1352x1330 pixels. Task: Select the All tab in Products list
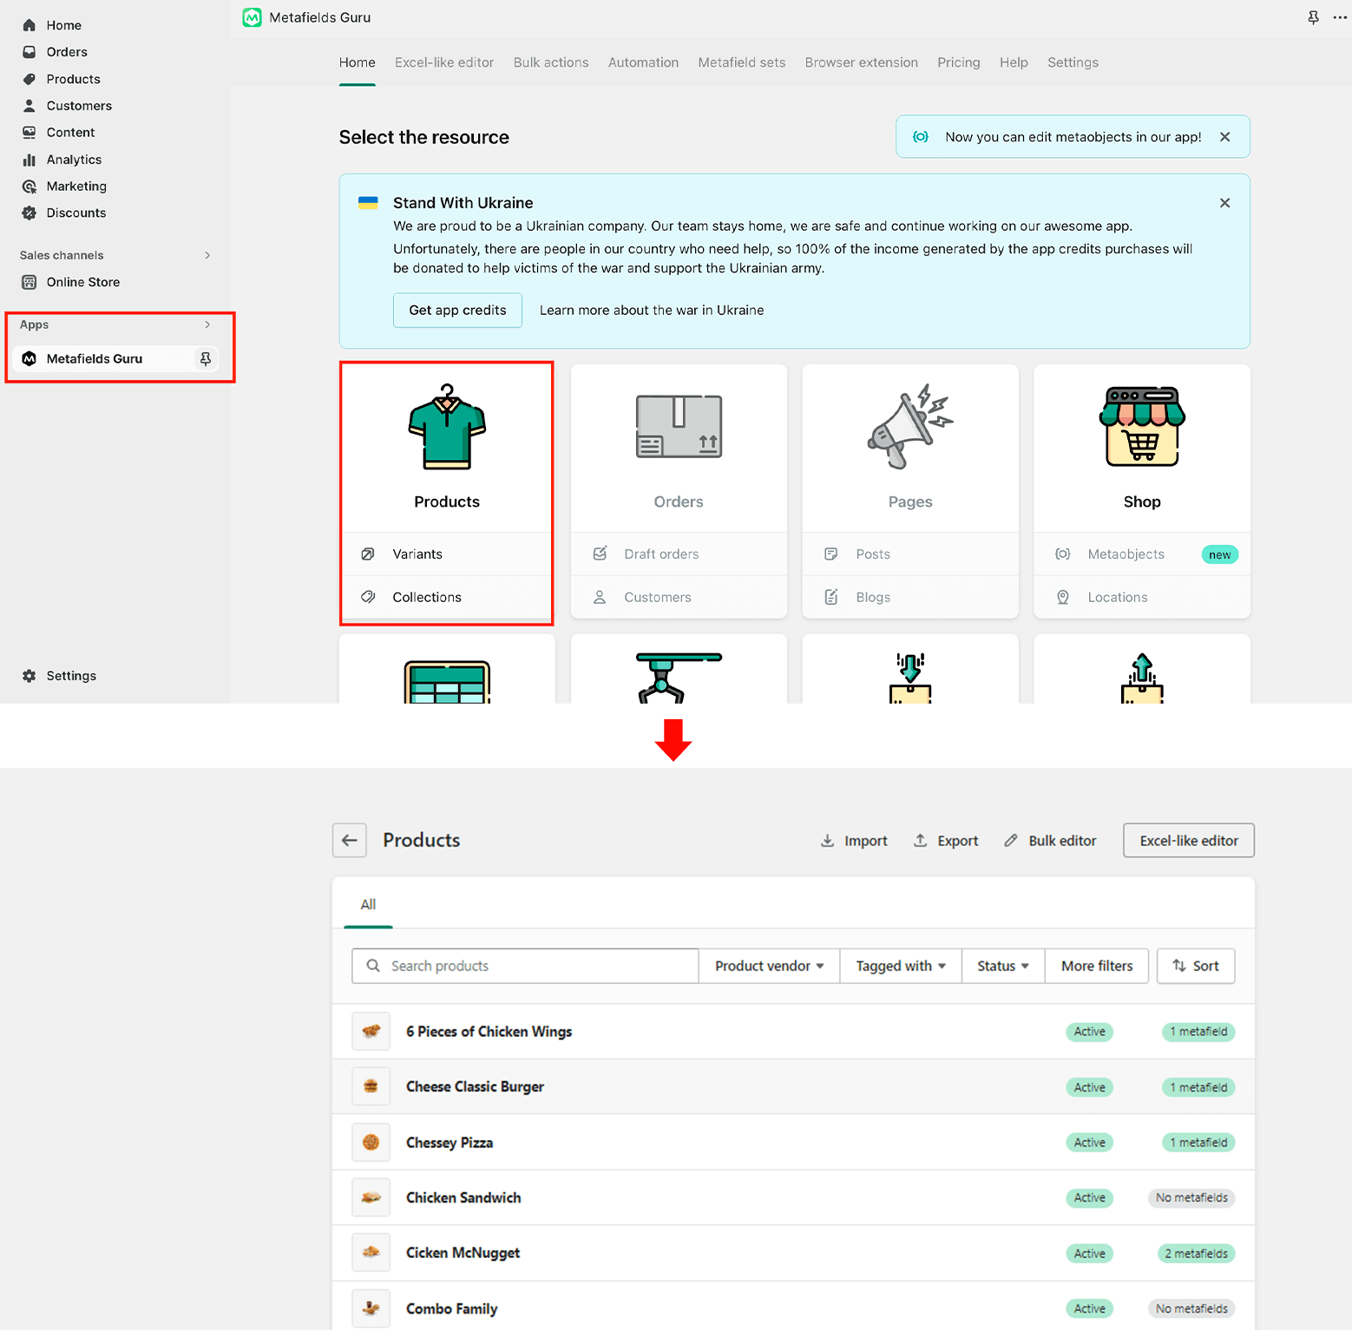368,905
